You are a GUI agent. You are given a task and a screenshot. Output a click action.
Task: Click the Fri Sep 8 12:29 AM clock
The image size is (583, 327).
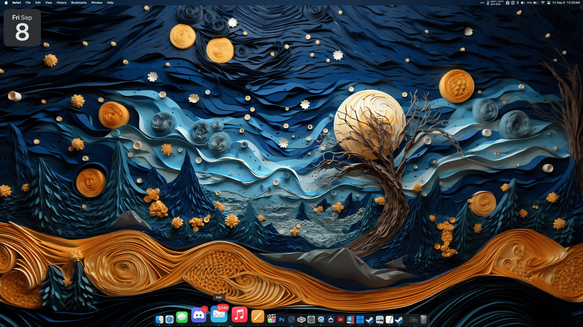click(566, 3)
